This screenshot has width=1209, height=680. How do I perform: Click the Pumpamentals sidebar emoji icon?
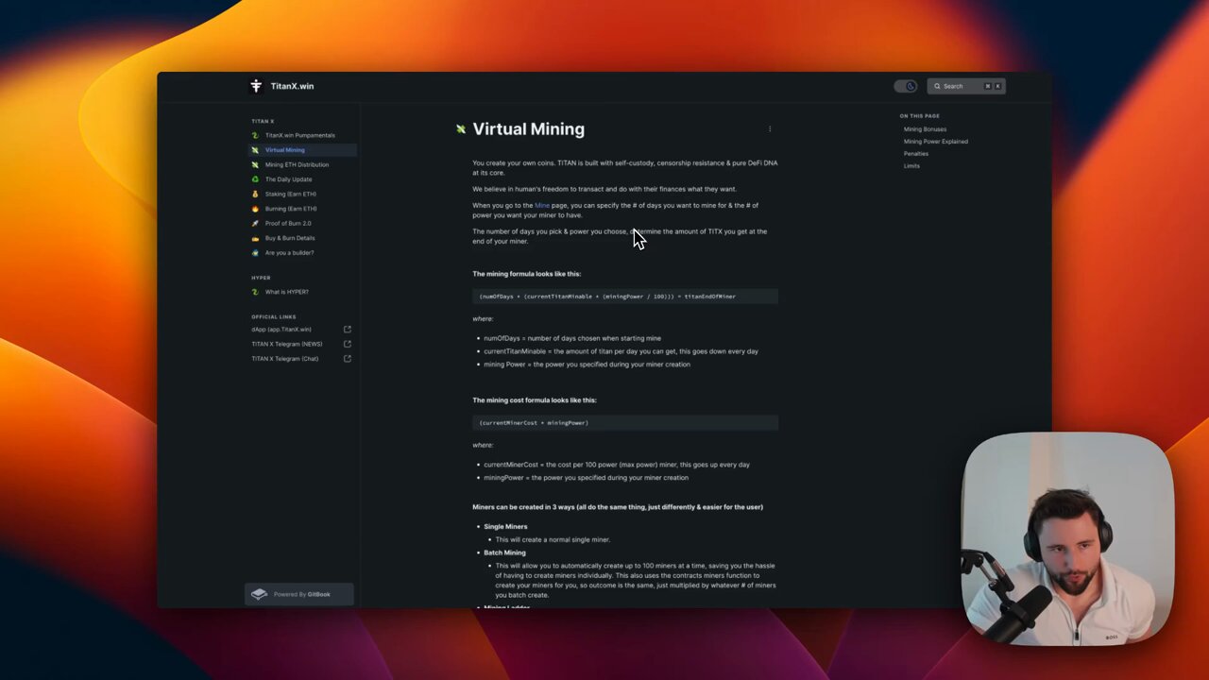[255, 135]
